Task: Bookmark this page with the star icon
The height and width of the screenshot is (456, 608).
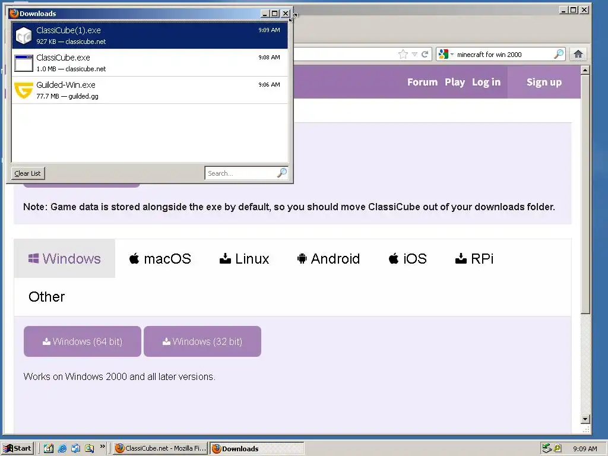Action: pyautogui.click(x=403, y=54)
